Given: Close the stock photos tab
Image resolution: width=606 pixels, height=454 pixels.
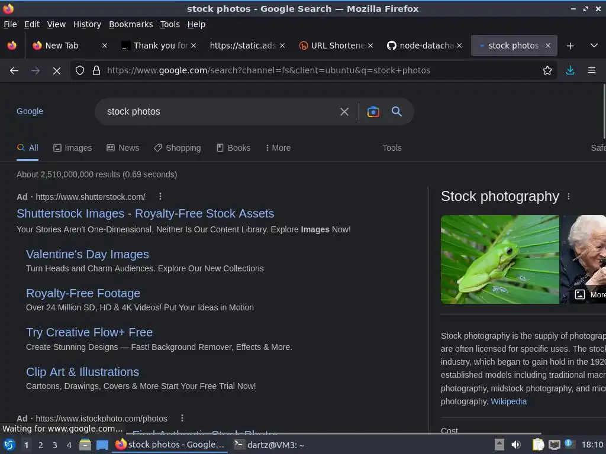Looking at the screenshot, I should click(547, 46).
